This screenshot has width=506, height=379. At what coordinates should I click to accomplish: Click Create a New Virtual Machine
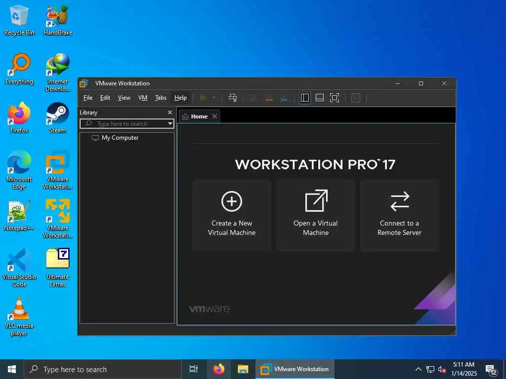[x=232, y=215]
